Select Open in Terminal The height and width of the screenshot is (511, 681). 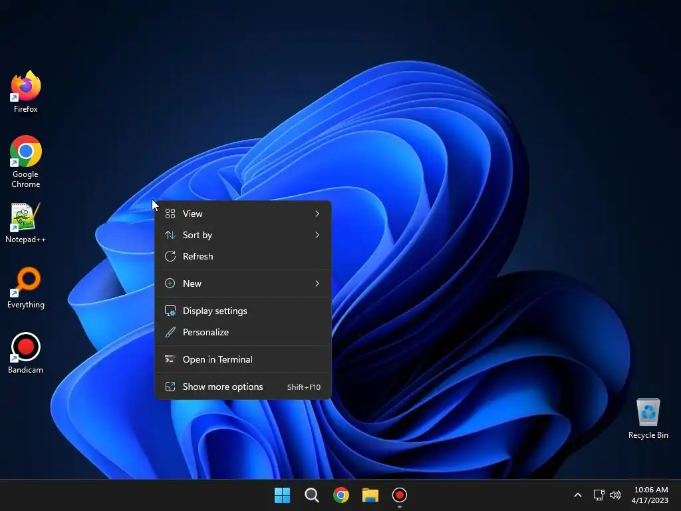(243, 360)
